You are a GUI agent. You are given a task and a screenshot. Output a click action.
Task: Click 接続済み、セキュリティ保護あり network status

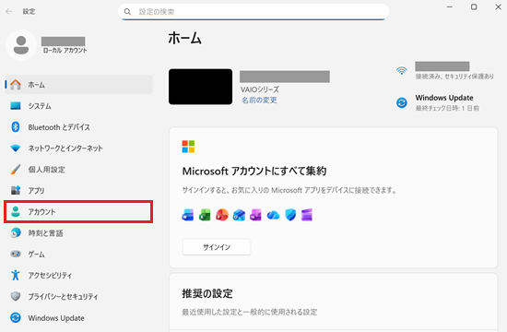coord(454,77)
